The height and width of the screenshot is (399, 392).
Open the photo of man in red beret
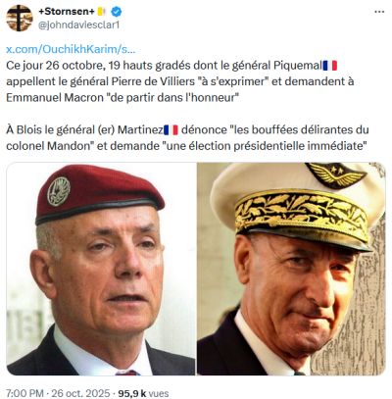click(x=101, y=269)
